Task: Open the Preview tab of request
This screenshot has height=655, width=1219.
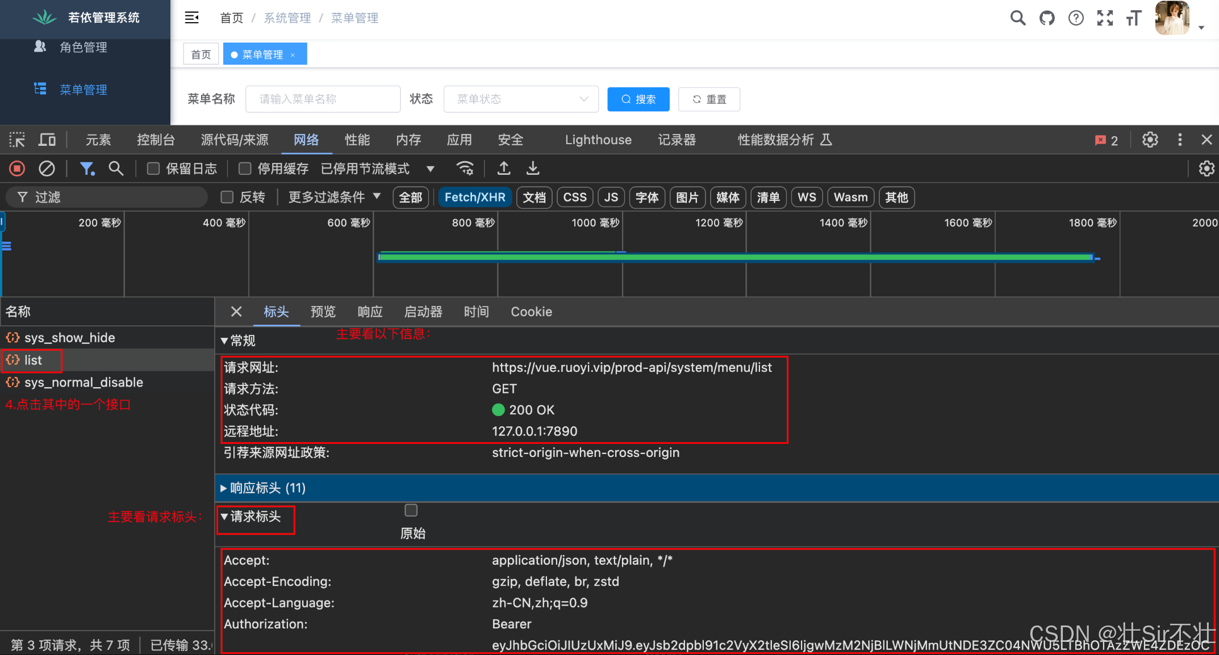Action: pyautogui.click(x=323, y=312)
